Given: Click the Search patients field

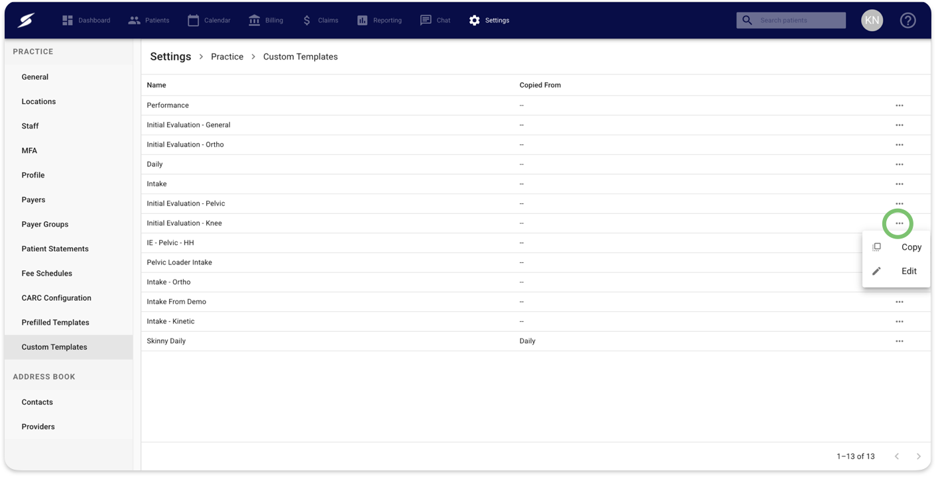Looking at the screenshot, I should 791,21.
